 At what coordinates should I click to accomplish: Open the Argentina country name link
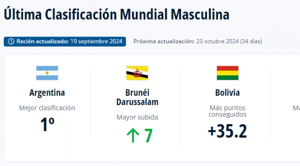47,93
